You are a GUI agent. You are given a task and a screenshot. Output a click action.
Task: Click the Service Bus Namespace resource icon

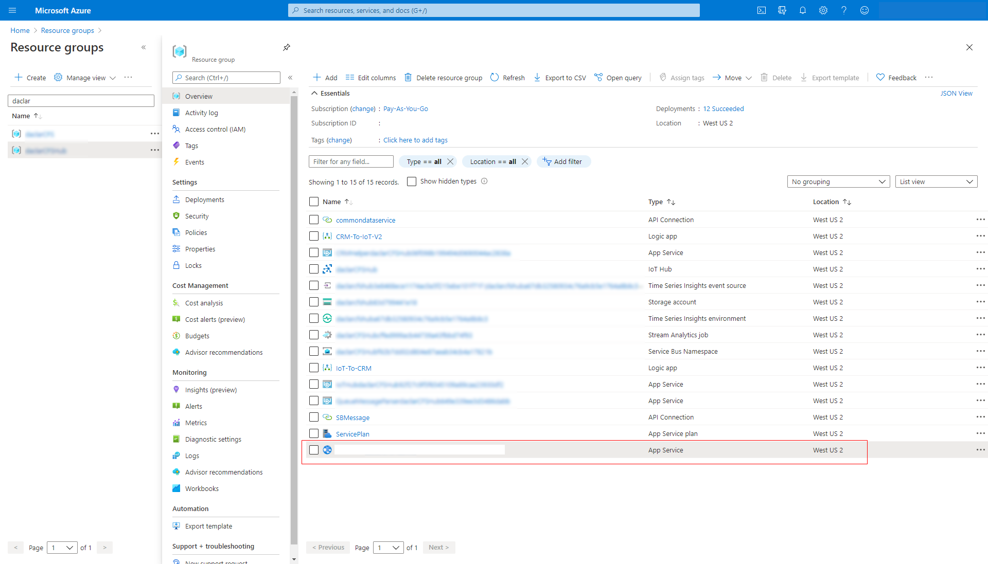[328, 351]
